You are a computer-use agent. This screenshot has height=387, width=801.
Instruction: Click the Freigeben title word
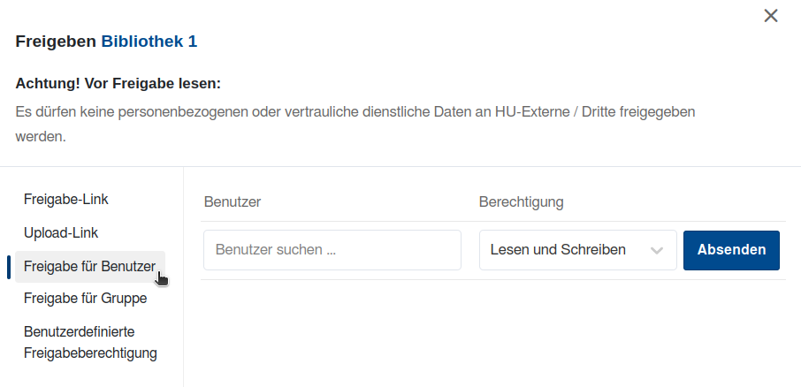(55, 42)
